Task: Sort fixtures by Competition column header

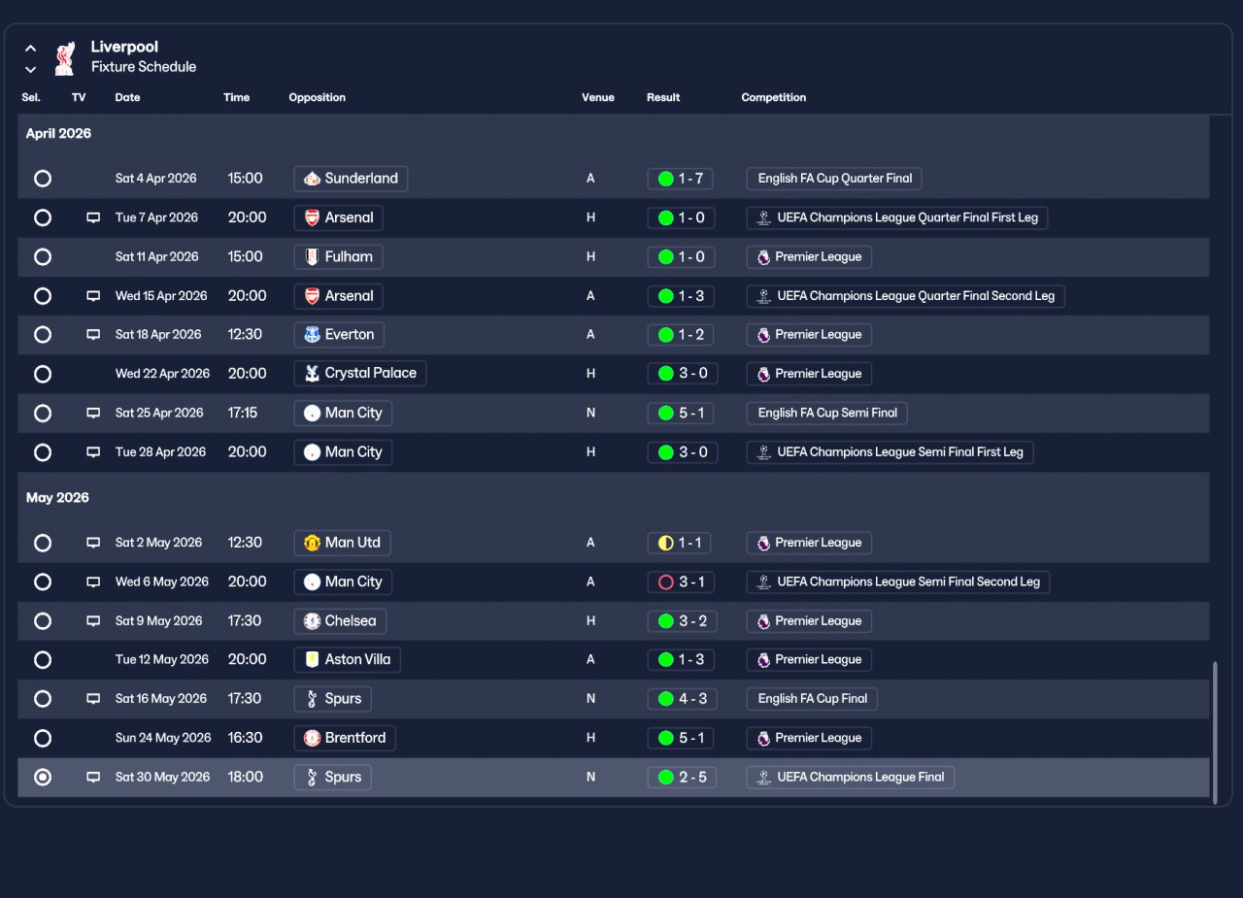Action: pyautogui.click(x=773, y=97)
